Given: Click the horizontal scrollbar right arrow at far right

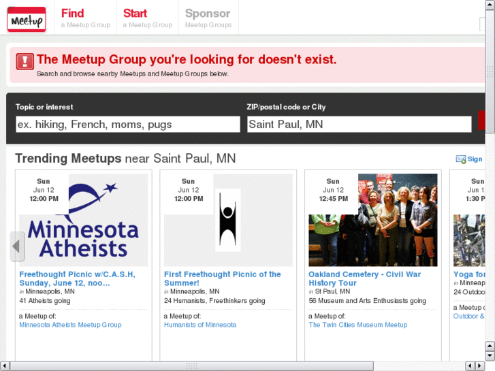Looking at the screenshot, I should click(480, 366).
